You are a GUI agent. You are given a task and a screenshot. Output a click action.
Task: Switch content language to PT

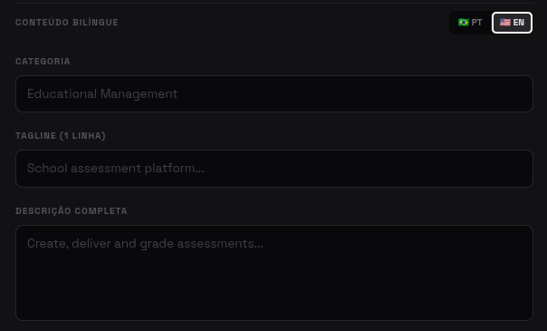pyautogui.click(x=470, y=23)
